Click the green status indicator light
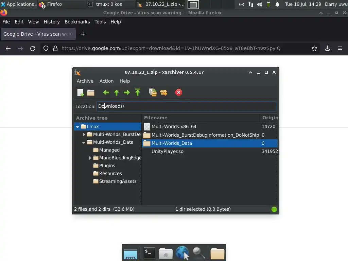The height and width of the screenshot is (261, 348). pos(274,209)
